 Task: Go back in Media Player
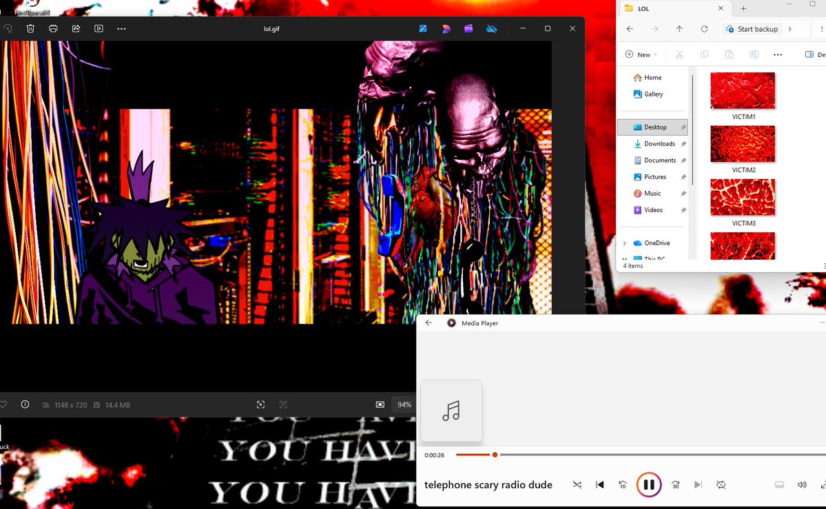pyautogui.click(x=429, y=323)
